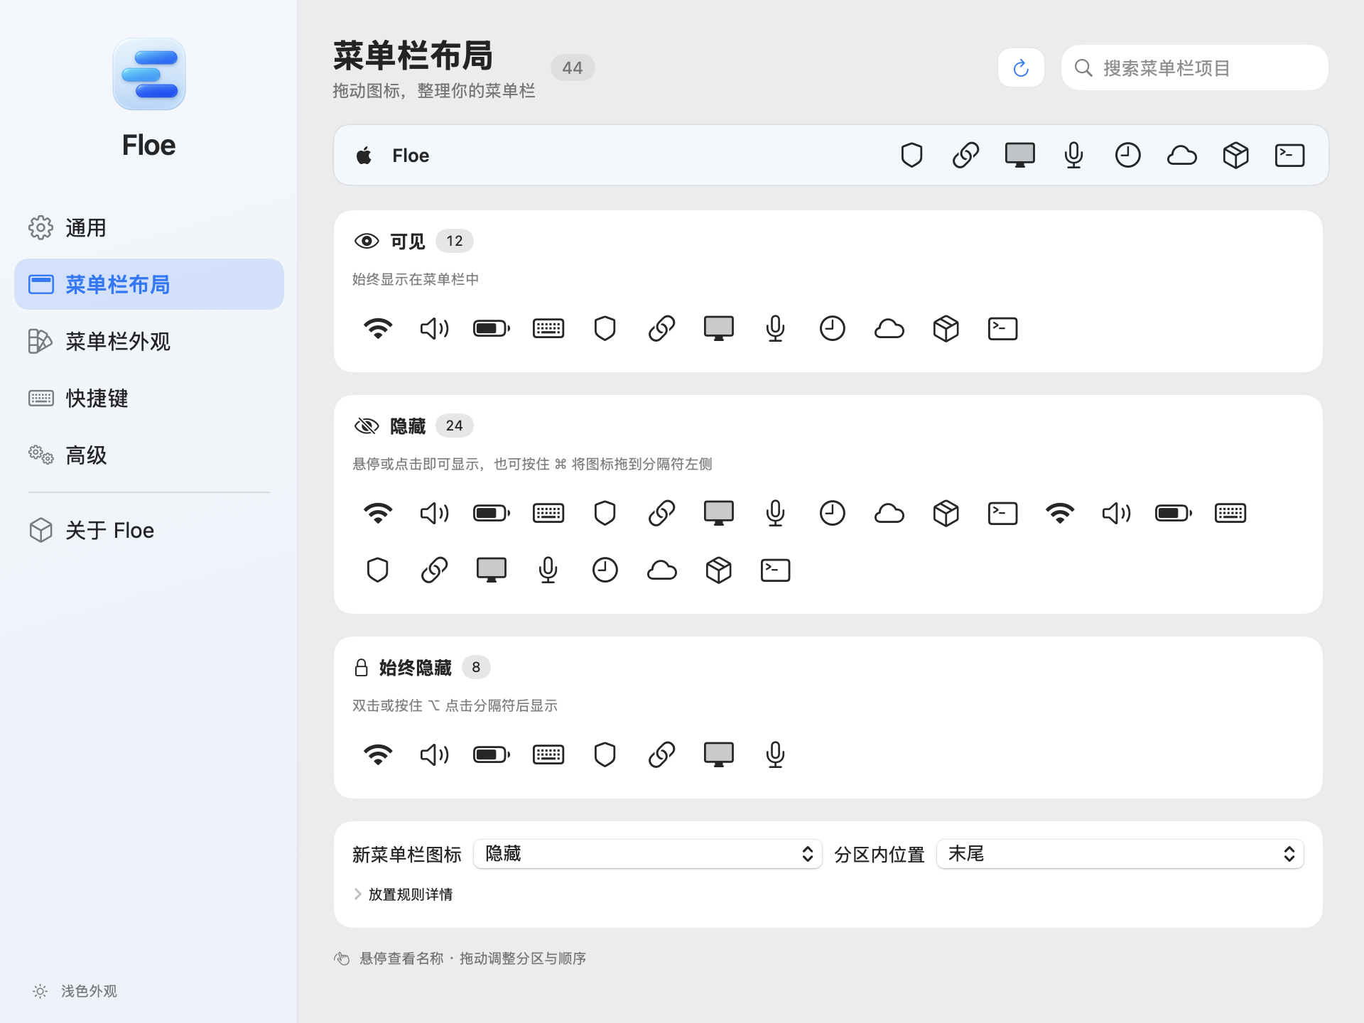Select the cloud icon in 可见 section
Image resolution: width=1364 pixels, height=1023 pixels.
coord(889,328)
